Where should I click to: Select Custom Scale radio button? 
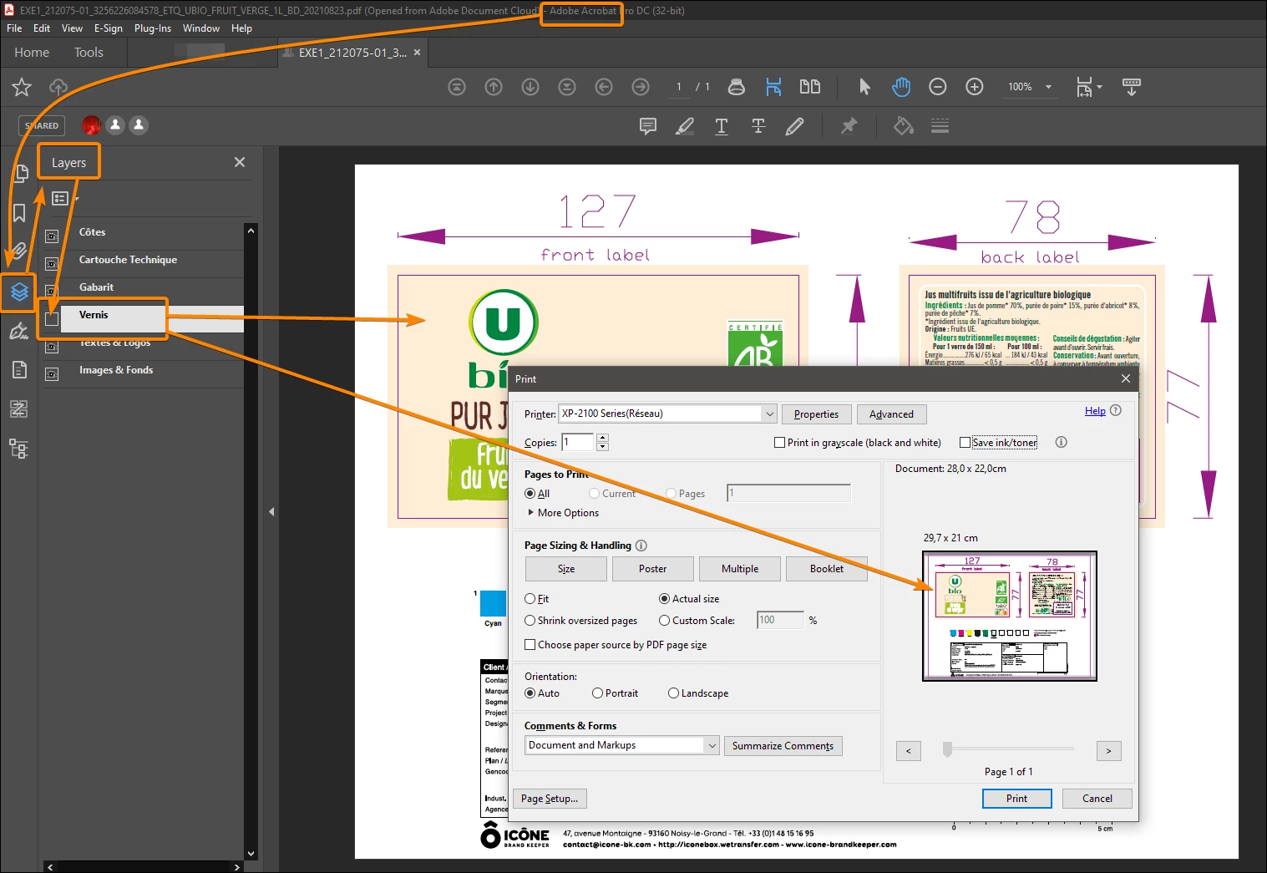click(x=664, y=621)
